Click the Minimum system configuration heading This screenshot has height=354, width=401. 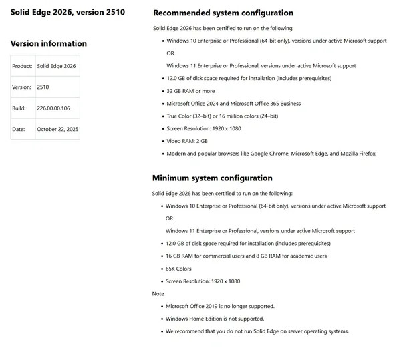(213, 178)
